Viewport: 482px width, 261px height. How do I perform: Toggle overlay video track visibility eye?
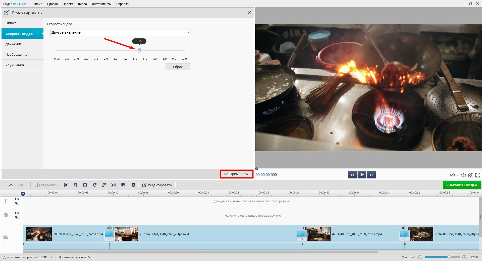point(17,213)
